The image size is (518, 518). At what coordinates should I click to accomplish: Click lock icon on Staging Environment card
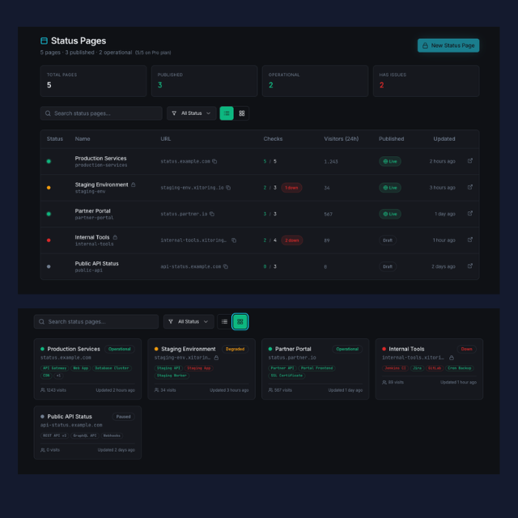point(216,358)
